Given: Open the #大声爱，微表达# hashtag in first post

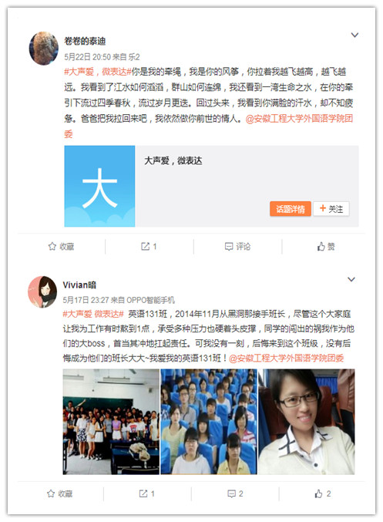Looking at the screenshot, I should coord(98,72).
